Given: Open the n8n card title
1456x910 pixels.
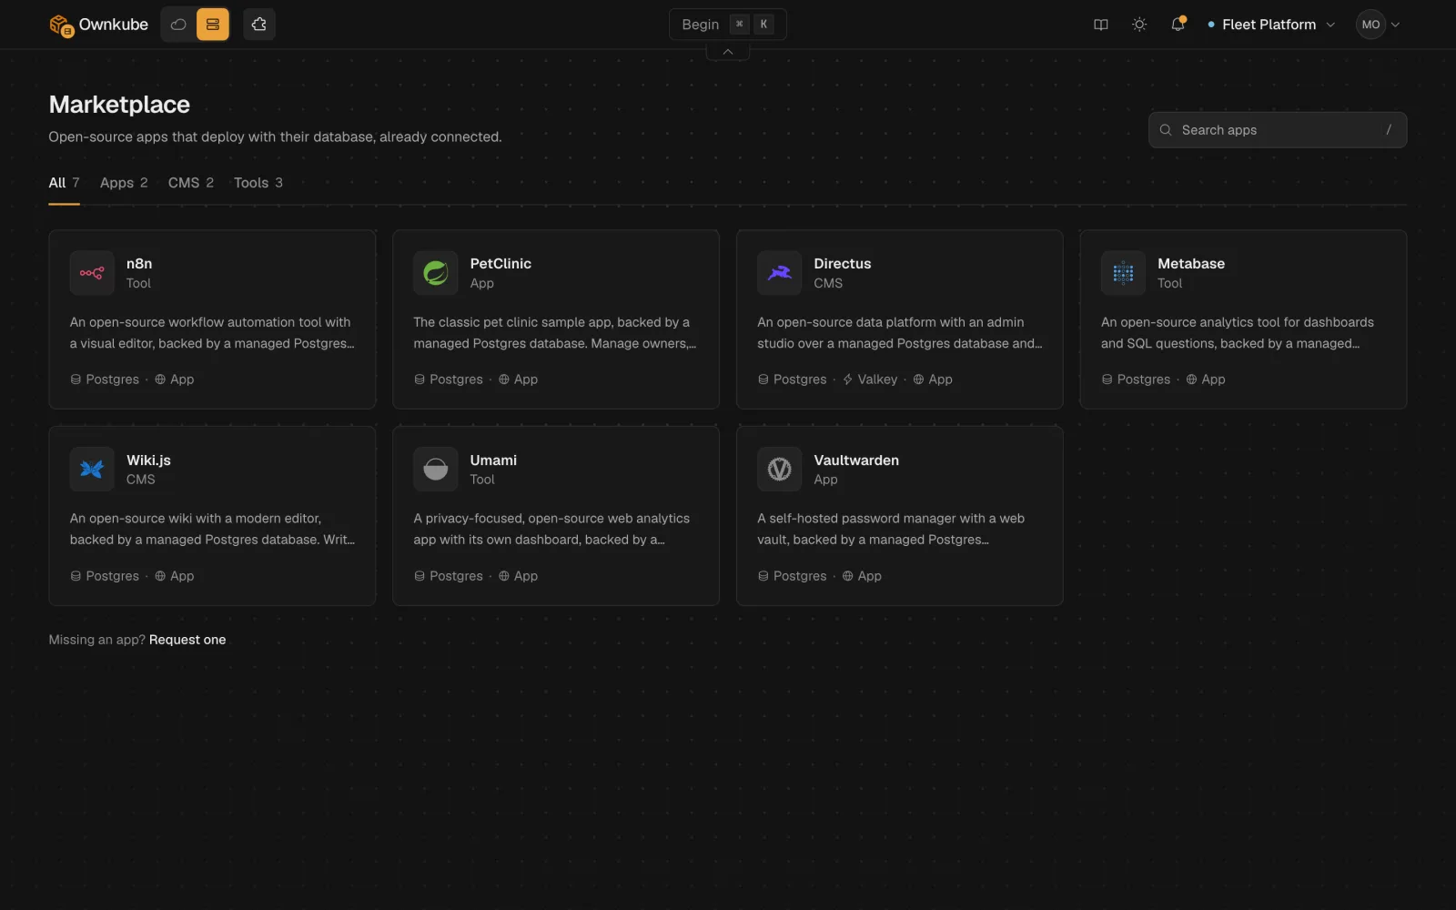Looking at the screenshot, I should tap(139, 264).
